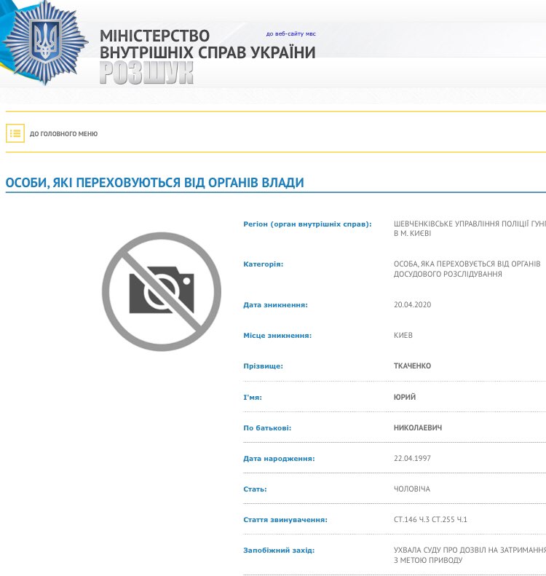Click the 'Стаття звинувачення' label

(x=285, y=520)
